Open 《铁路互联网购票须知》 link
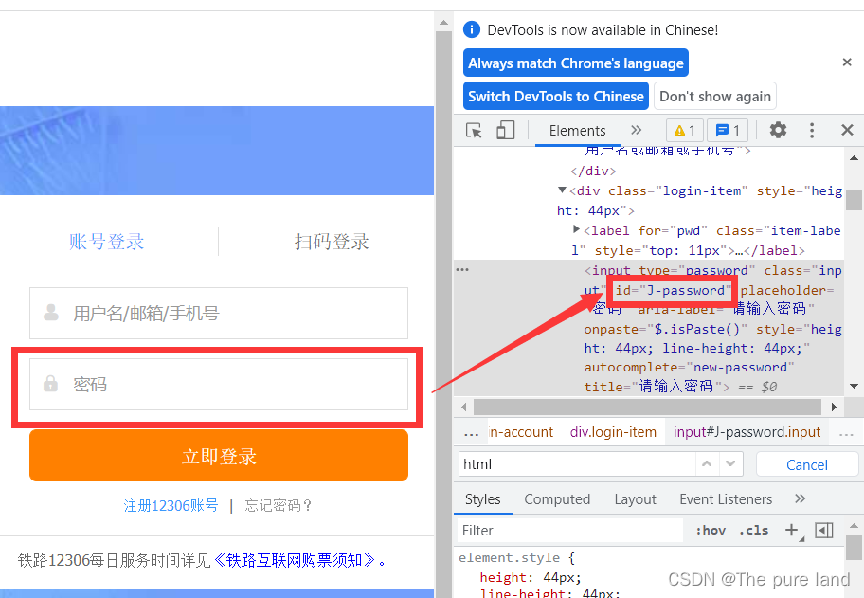The width and height of the screenshot is (864, 598). [x=295, y=560]
